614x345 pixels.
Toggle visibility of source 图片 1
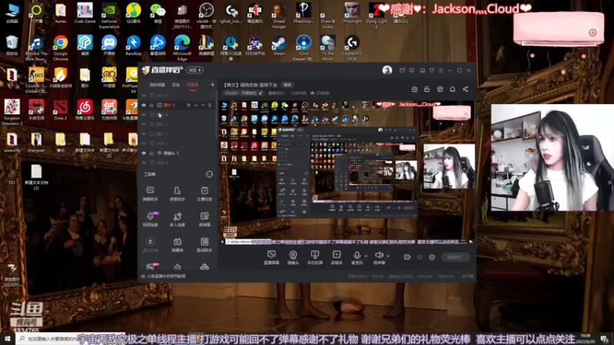click(144, 124)
